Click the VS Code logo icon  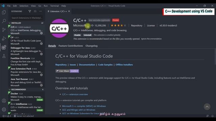(3, 6)
